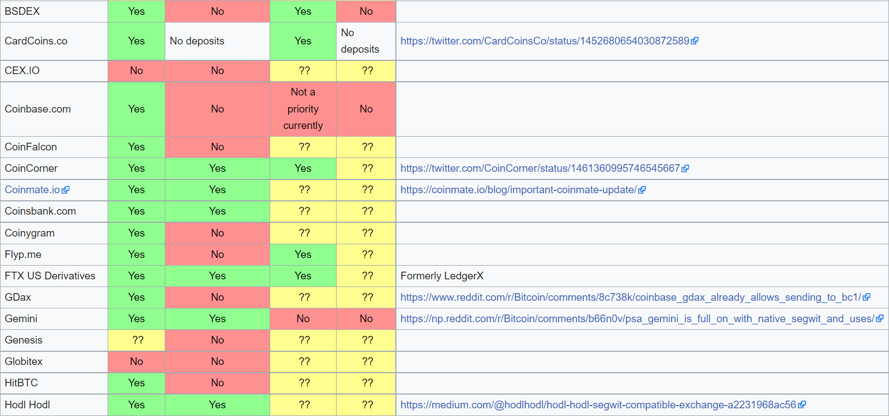Click the red 'No' first-column cell for Globitex
This screenshot has width=889, height=416.
pos(136,362)
